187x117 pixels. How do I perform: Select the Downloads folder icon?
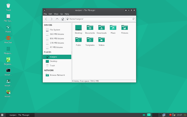click(x=101, y=27)
